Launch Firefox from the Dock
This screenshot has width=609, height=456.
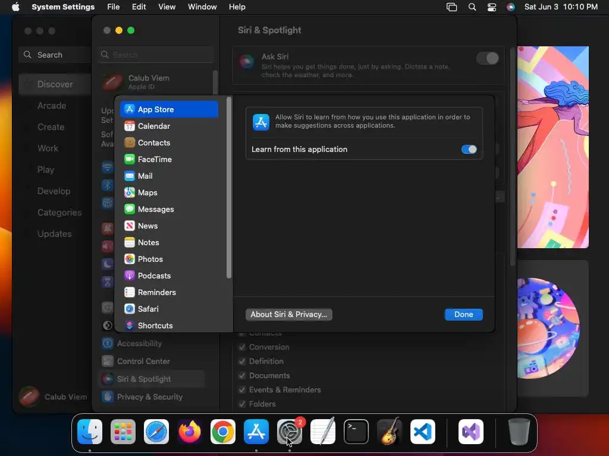(190, 432)
